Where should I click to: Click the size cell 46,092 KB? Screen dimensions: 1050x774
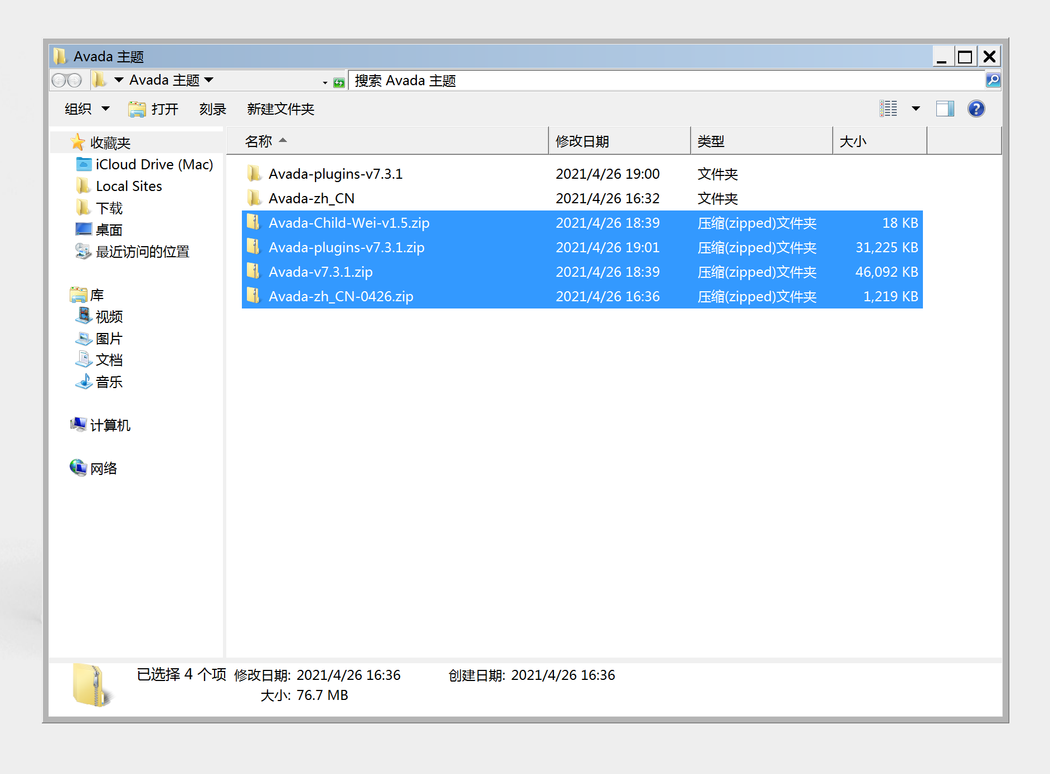(x=887, y=272)
